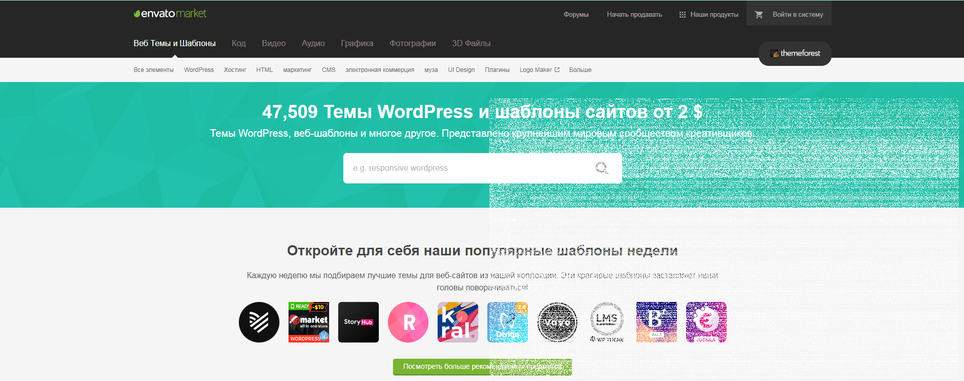
Task: Click the themeforest badge
Action: (x=795, y=53)
